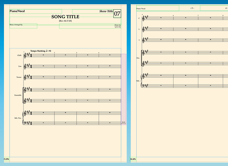
Task: Click the "51.6%" page scaling label
Action: (133, 159)
